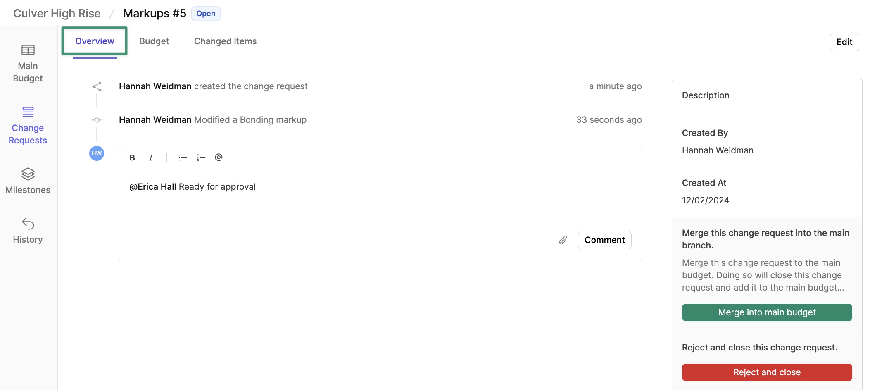Open the Culver High Rise breadcrumb link
The width and height of the screenshot is (870, 391).
click(x=57, y=14)
